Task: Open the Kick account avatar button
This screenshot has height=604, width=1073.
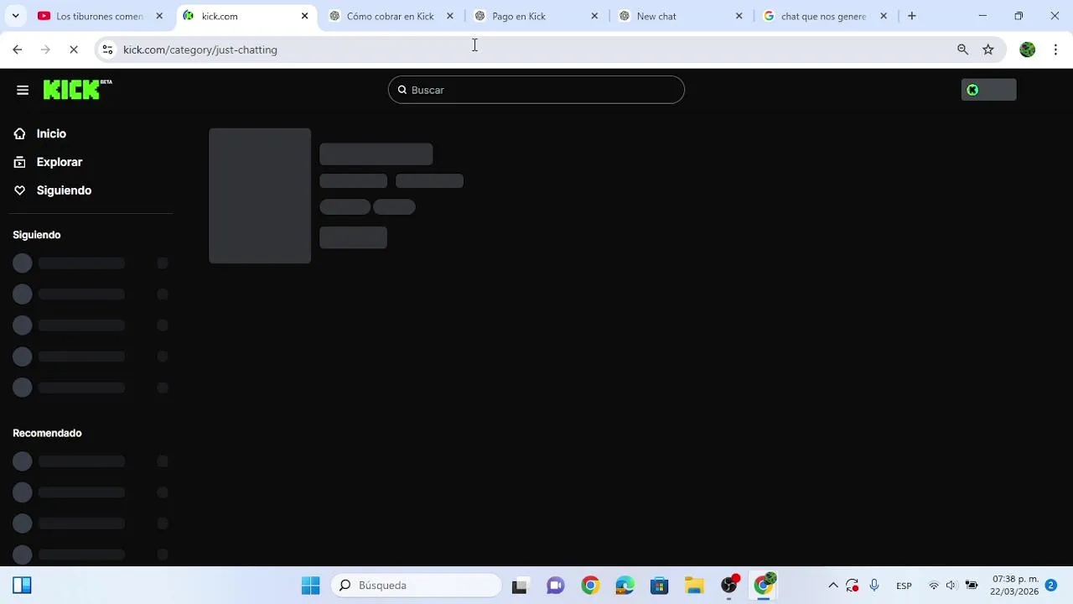Action: coord(988,90)
